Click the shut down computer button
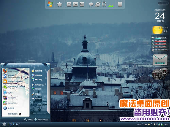The height and width of the screenshot is (127, 170). (x=41, y=119)
